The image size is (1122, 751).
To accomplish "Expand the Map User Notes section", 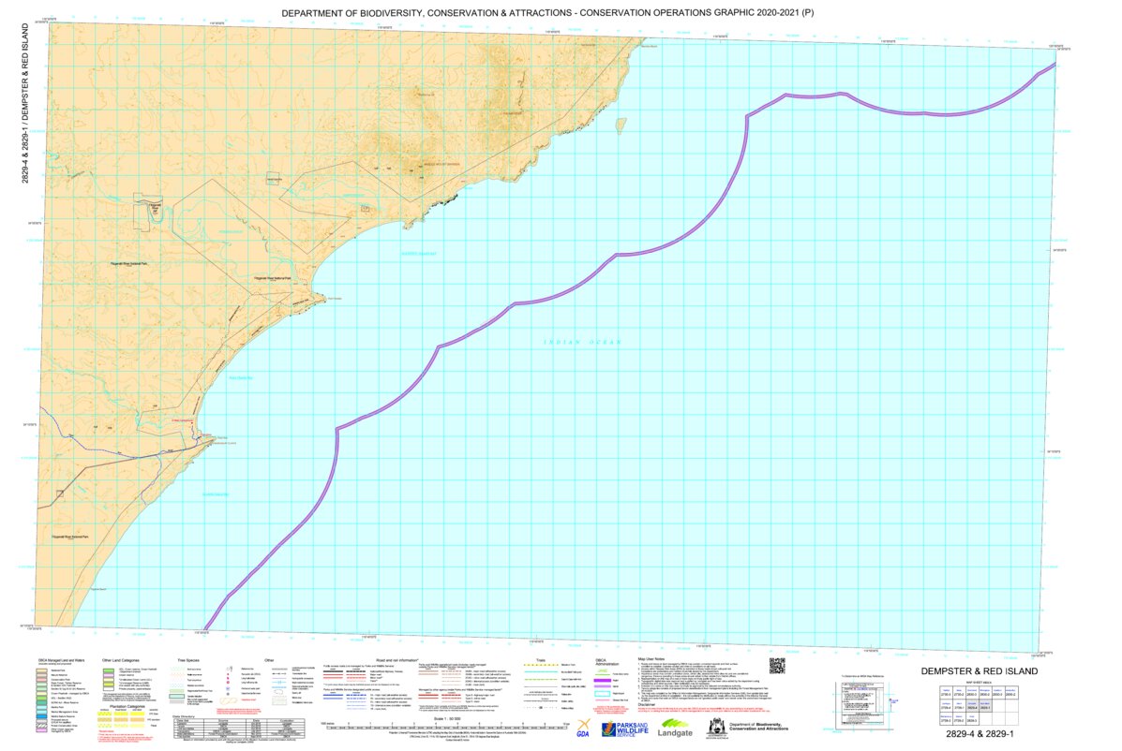I will click(x=651, y=659).
